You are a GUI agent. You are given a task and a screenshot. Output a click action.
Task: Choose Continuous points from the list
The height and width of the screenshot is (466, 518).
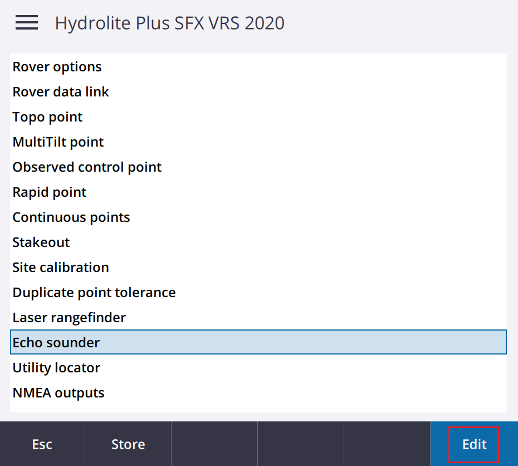click(258, 217)
